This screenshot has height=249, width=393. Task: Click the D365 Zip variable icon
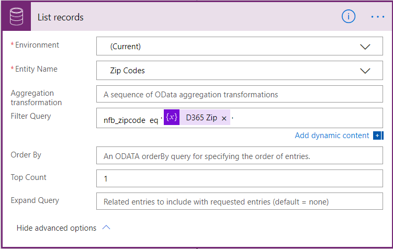[x=172, y=118]
